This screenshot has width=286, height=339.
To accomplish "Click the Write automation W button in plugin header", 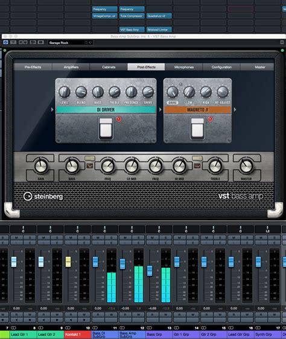I will (x=25, y=42).
